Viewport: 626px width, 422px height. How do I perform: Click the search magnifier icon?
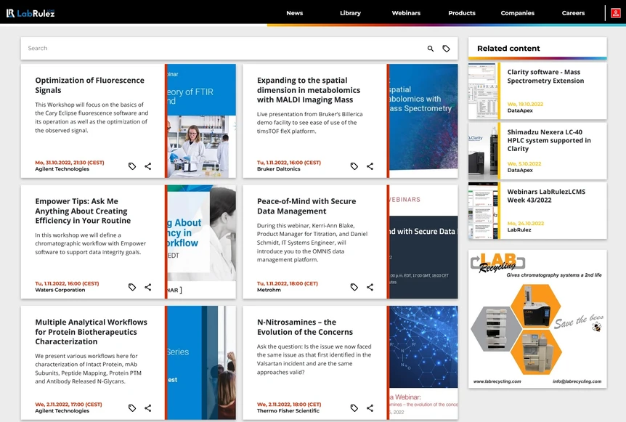click(431, 49)
